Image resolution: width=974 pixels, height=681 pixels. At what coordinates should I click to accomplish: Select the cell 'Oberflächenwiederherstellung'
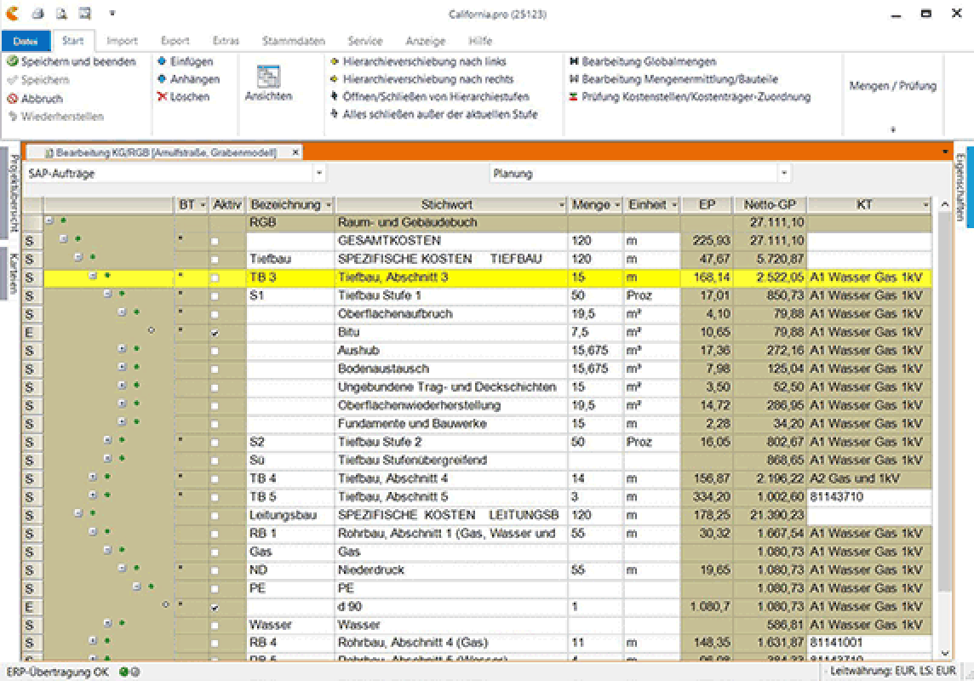click(451, 405)
